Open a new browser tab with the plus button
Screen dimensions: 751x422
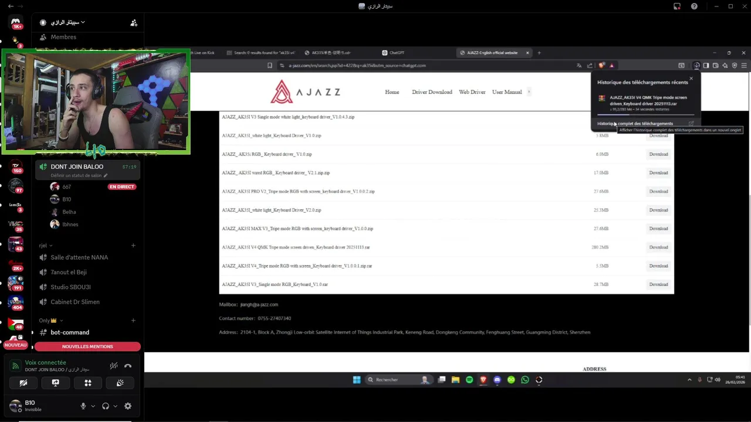[539, 53]
